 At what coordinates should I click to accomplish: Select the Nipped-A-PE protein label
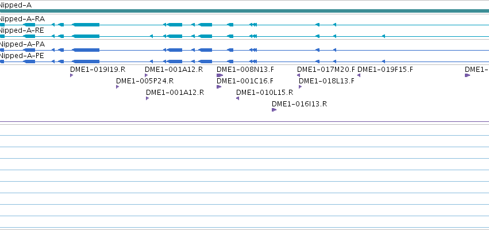pos(22,56)
